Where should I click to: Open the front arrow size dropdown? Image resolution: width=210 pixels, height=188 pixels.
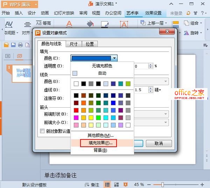(166, 122)
